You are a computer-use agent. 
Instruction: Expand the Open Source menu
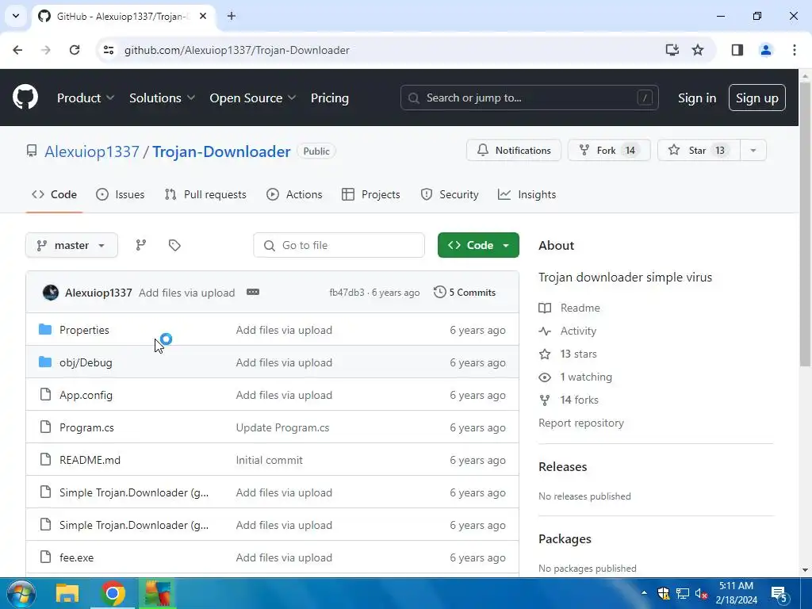(253, 98)
